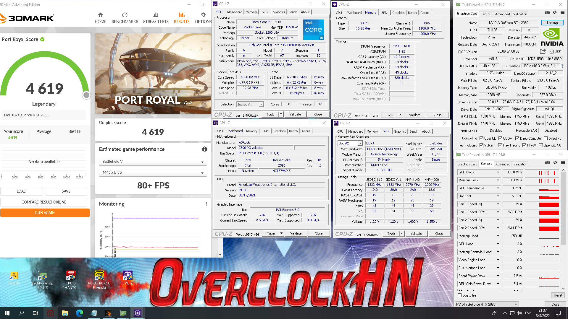Open Catzilla desktop shortcut
The width and height of the screenshot is (568, 319).
point(14,278)
